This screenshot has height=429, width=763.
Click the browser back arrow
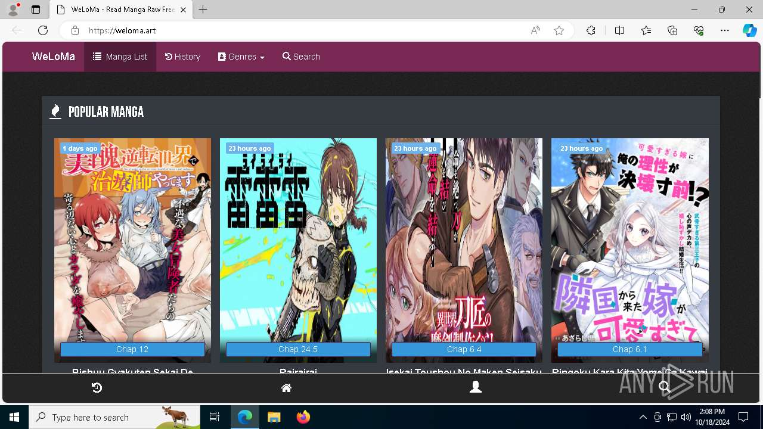17,30
